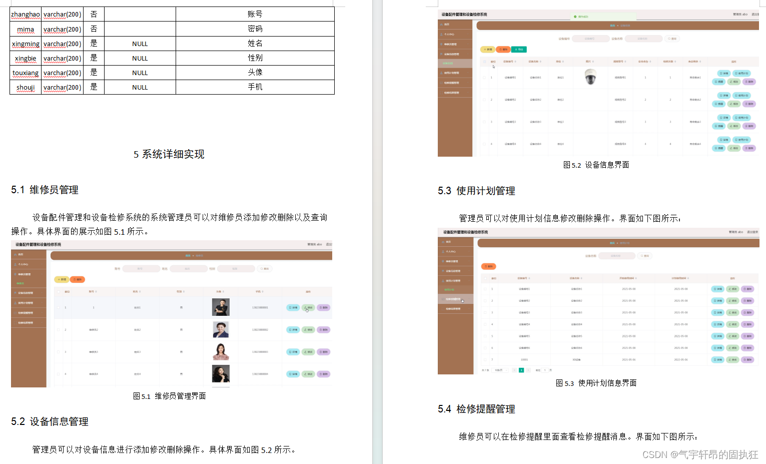Click the zhanghao field name cell
The height and width of the screenshot is (464, 766).
point(26,14)
